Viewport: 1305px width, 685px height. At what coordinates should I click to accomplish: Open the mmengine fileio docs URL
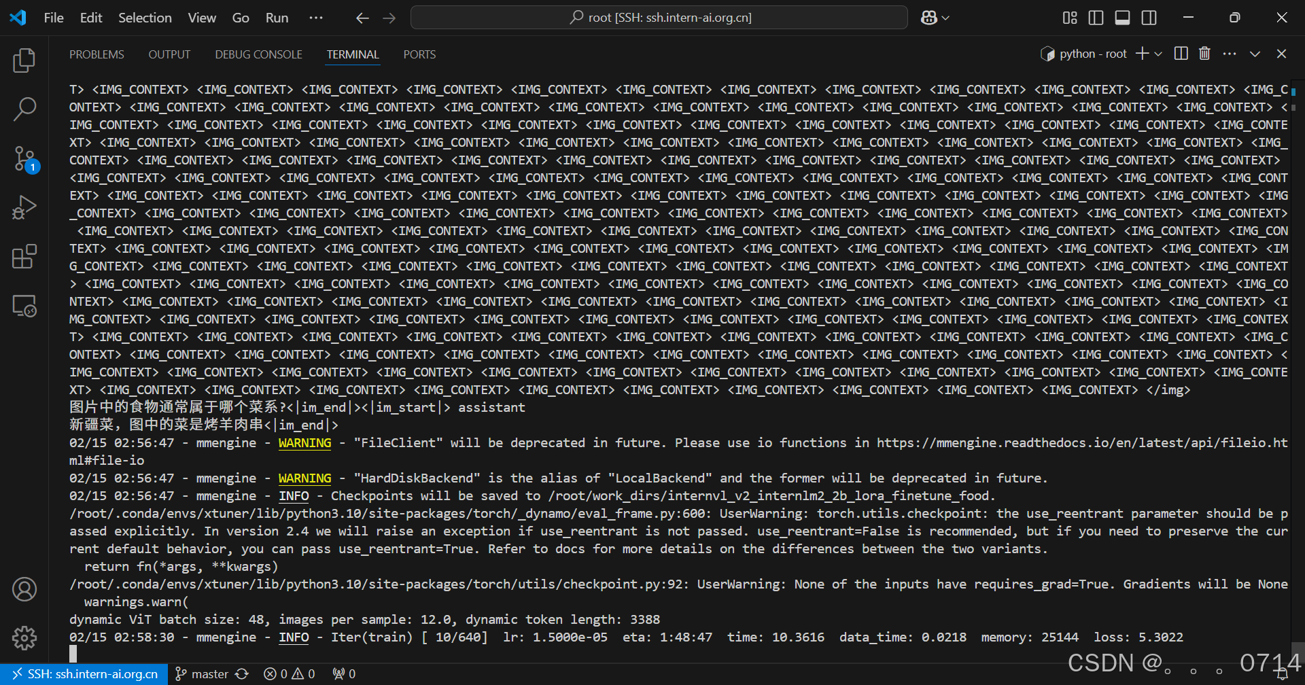tap(1082, 443)
